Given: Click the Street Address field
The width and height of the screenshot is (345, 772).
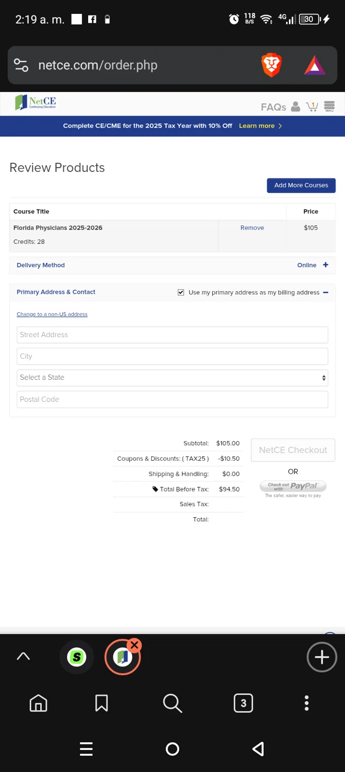Looking at the screenshot, I should (172, 335).
